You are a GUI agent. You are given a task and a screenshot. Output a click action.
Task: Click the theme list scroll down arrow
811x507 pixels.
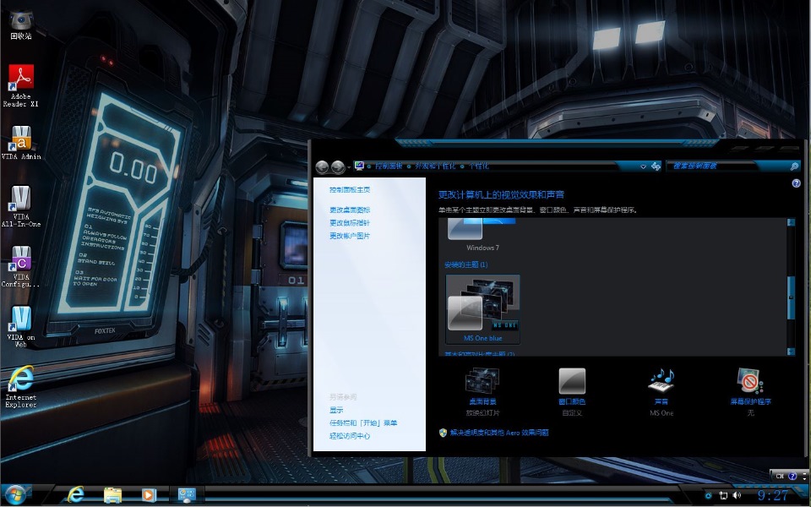tap(791, 352)
